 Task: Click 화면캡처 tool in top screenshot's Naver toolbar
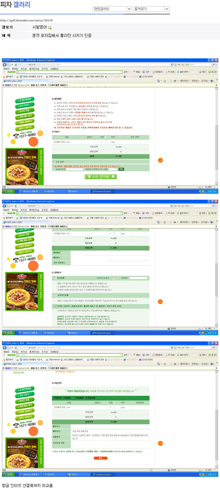tap(157, 72)
